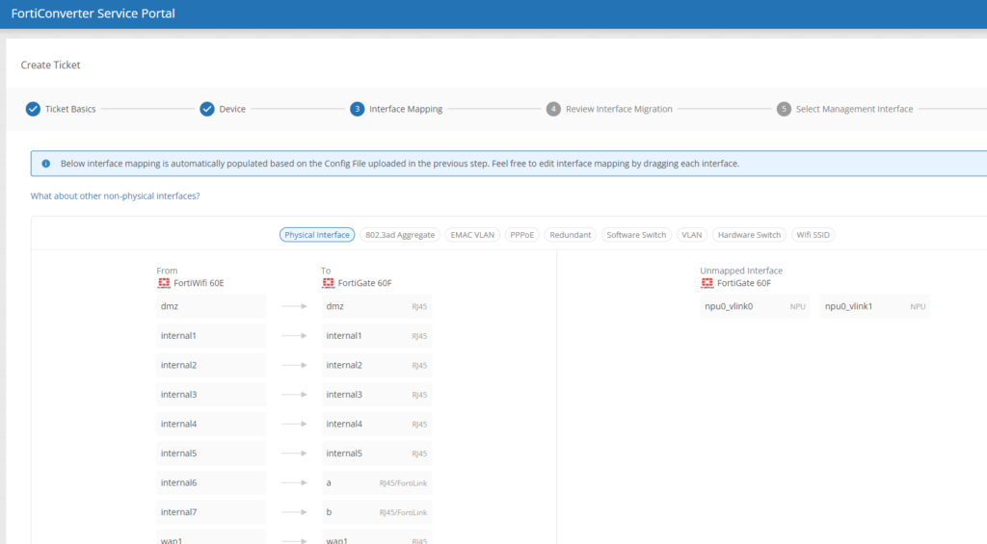Open the EMAC VLAN tab
987x544 pixels.
(472, 235)
